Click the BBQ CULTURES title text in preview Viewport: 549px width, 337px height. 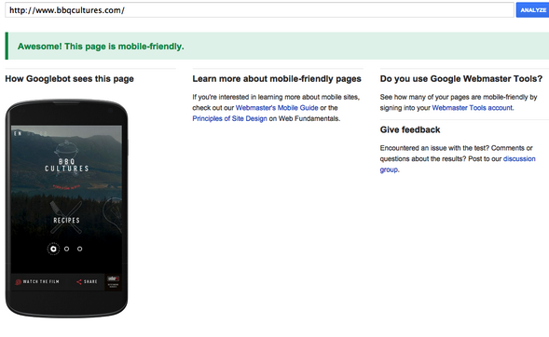pos(66,165)
